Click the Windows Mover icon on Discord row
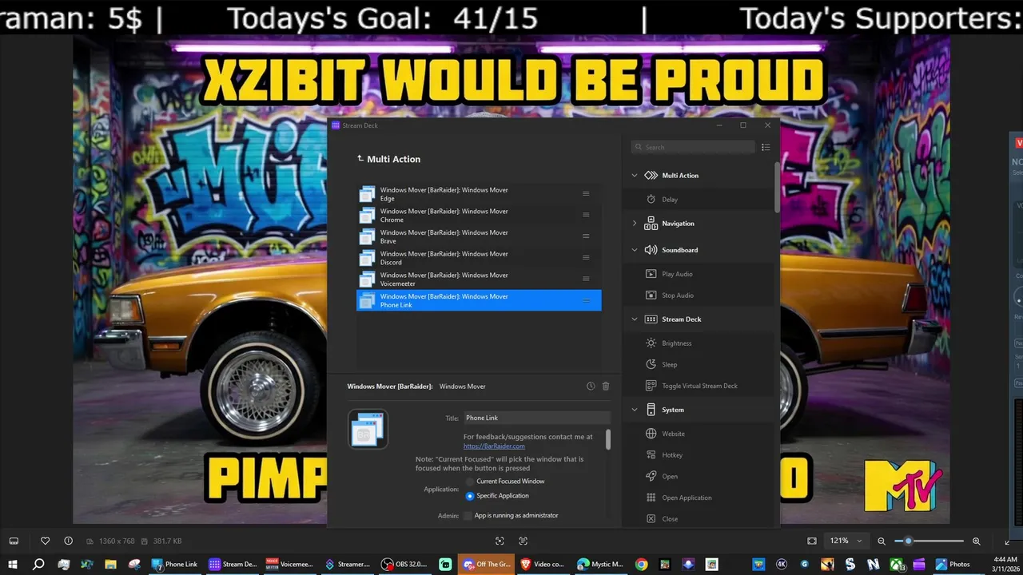The height and width of the screenshot is (575, 1023). click(x=367, y=258)
